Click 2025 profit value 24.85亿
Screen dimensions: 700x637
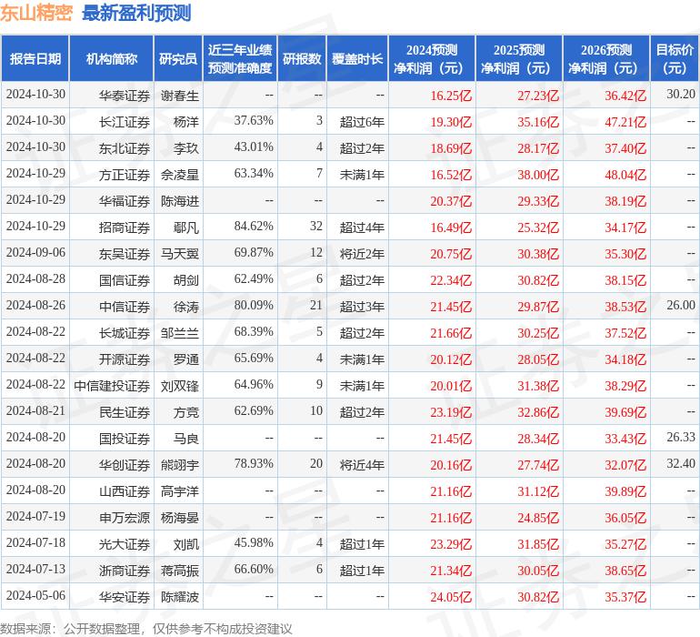[x=538, y=518]
